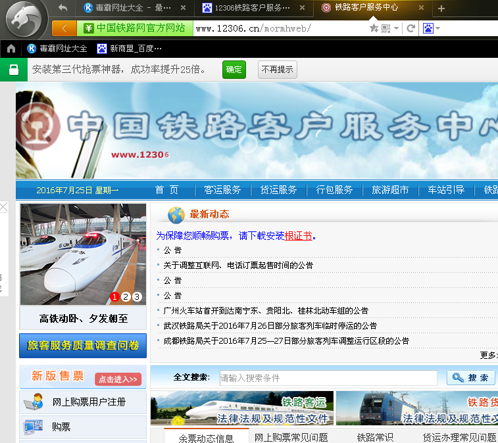Go back with the orange back arrow

click(x=64, y=28)
